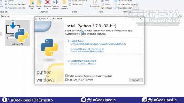Click Copiar ruta de acceso
Screen dimensions: 184x103
[x=15, y=4]
